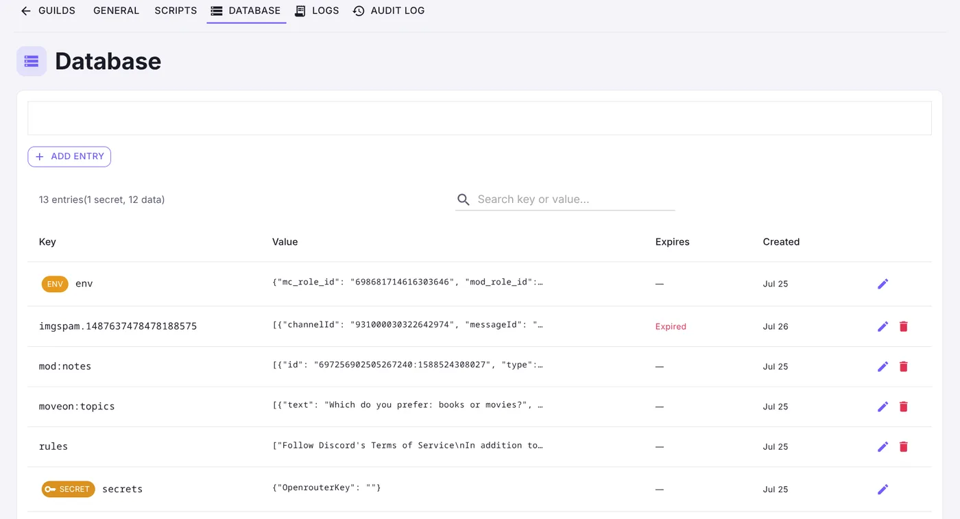960x519 pixels.
Task: Delete the moveon:topics entry
Action: point(903,407)
